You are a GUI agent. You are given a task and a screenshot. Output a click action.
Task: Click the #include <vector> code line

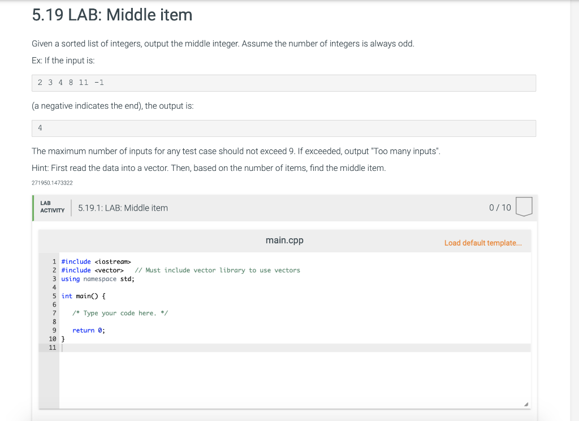[x=92, y=270]
